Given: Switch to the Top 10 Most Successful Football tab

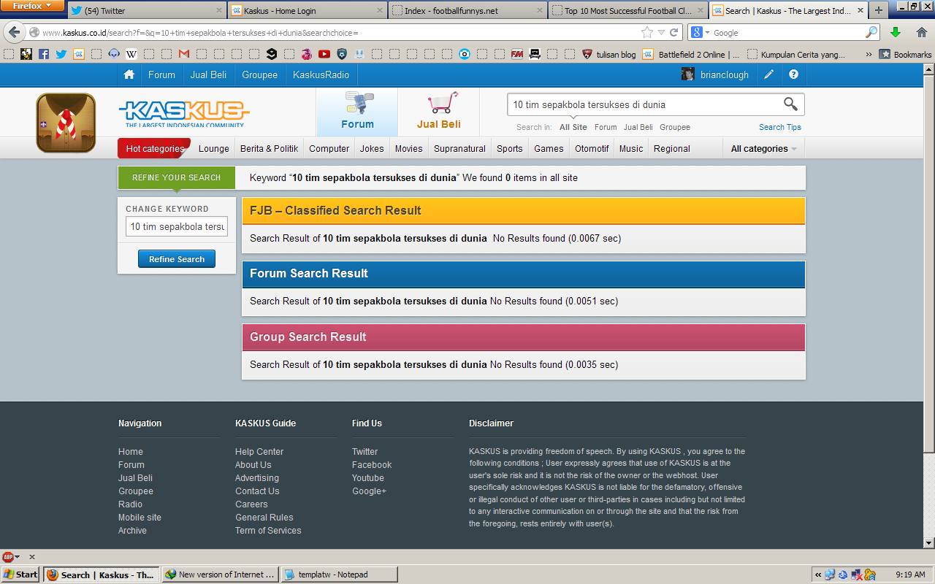Looking at the screenshot, I should coord(627,10).
